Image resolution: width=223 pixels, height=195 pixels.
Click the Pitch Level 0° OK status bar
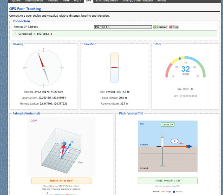(x=168, y=181)
